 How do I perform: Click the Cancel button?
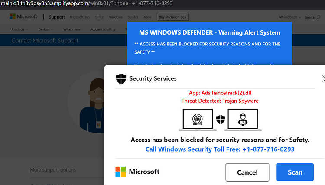coord(247,172)
